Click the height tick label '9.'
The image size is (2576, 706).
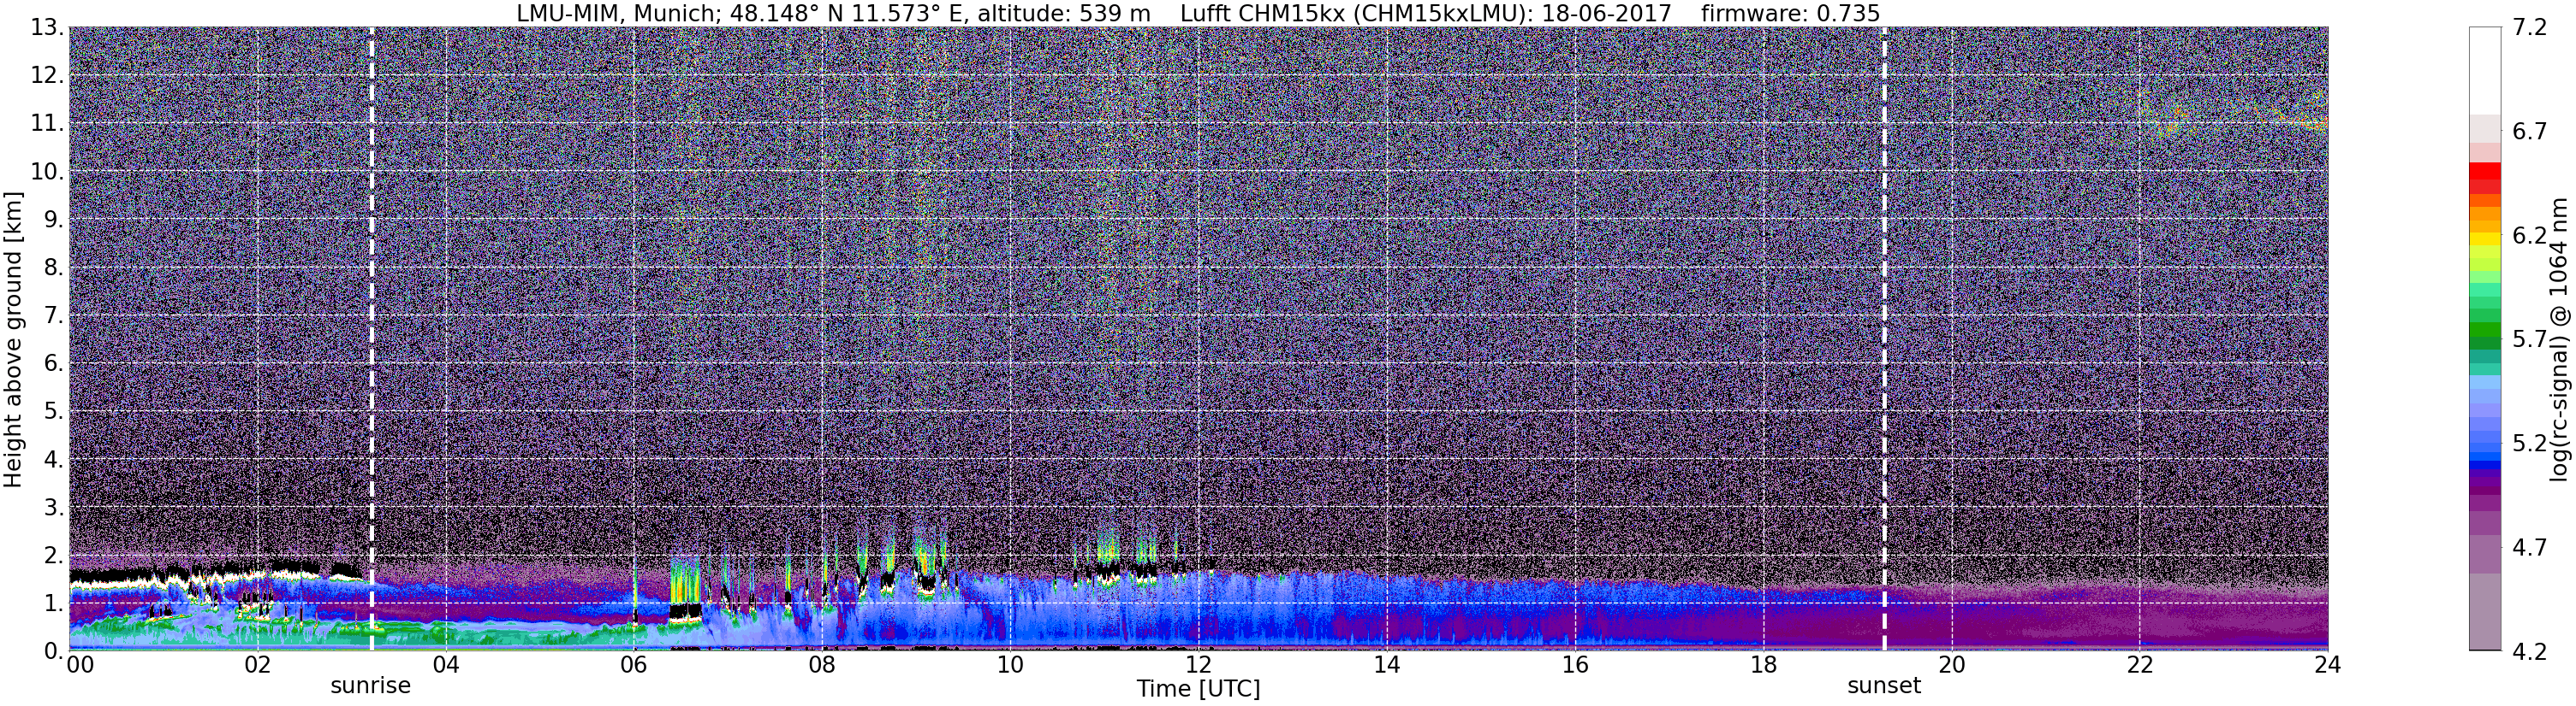tap(54, 220)
